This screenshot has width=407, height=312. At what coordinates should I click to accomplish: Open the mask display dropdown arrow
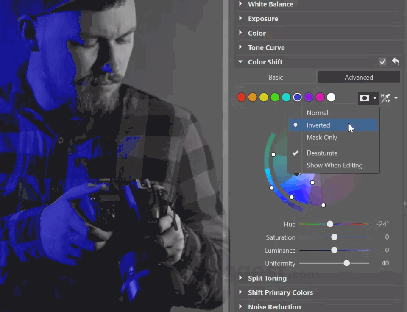click(375, 98)
